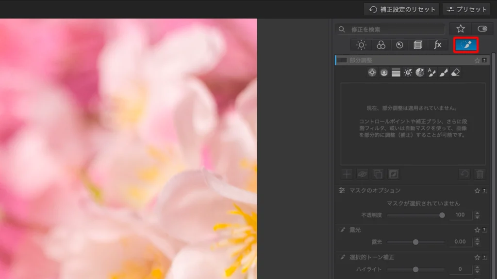Viewport: 497px width, 279px height.
Task: Collapse the 選択的トーン補正 section
Action: [x=371, y=257]
